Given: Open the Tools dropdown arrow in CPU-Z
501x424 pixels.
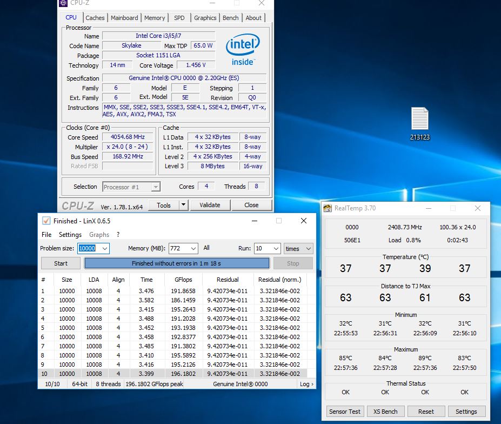Looking at the screenshot, I should [183, 205].
